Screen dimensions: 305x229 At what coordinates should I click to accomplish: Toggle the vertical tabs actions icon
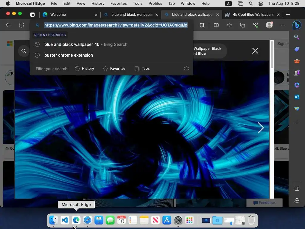[32, 15]
